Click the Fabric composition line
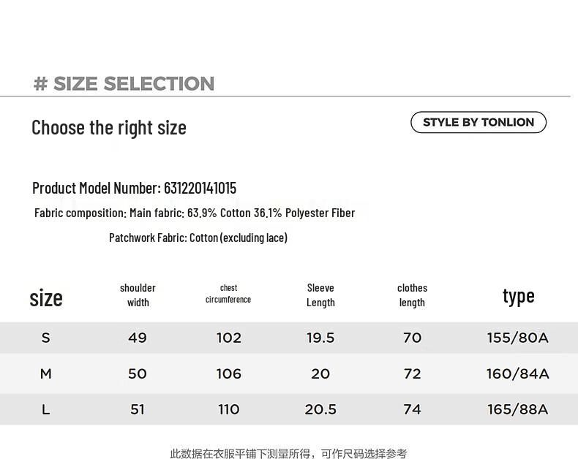578x459 pixels. pos(195,213)
